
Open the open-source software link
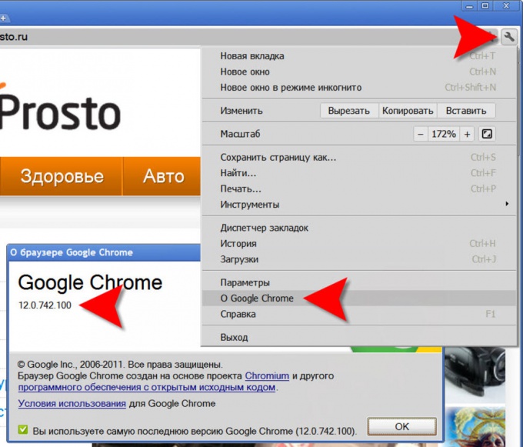(147, 387)
